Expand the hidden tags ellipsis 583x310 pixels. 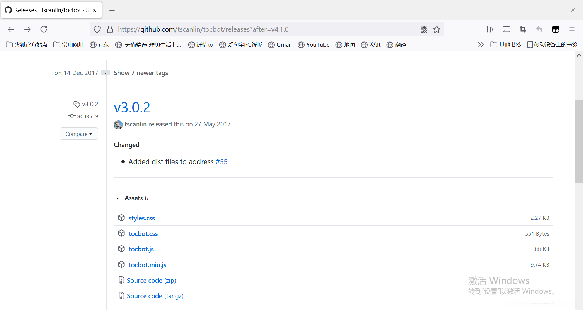(105, 73)
